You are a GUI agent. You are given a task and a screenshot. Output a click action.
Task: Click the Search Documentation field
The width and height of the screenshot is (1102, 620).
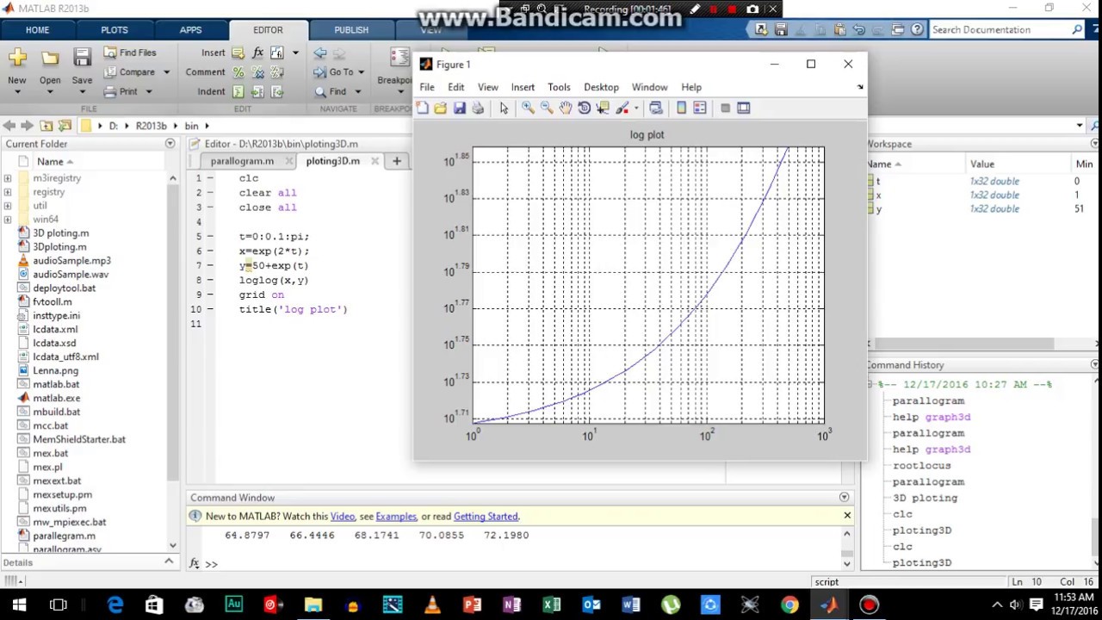[x=1000, y=30]
